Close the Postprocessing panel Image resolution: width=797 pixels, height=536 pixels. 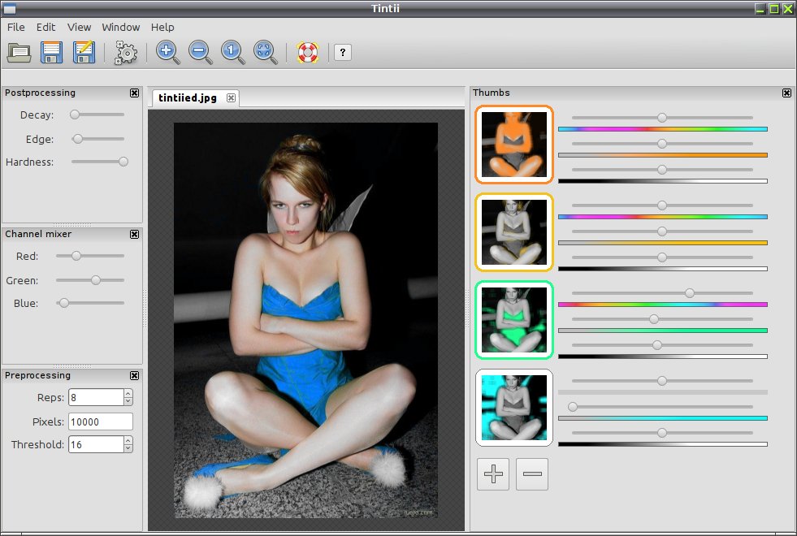pos(134,93)
